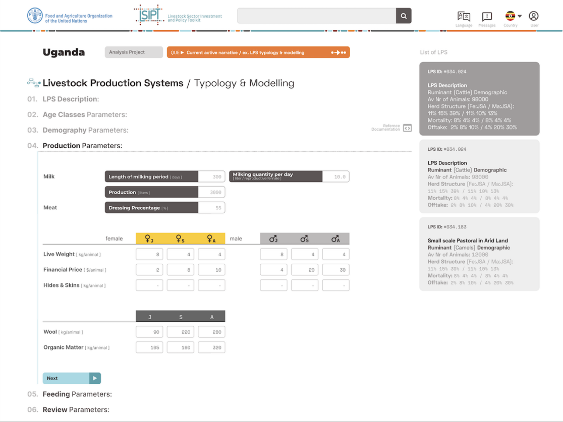Expand section 01 LPS Description

pyautogui.click(x=71, y=99)
